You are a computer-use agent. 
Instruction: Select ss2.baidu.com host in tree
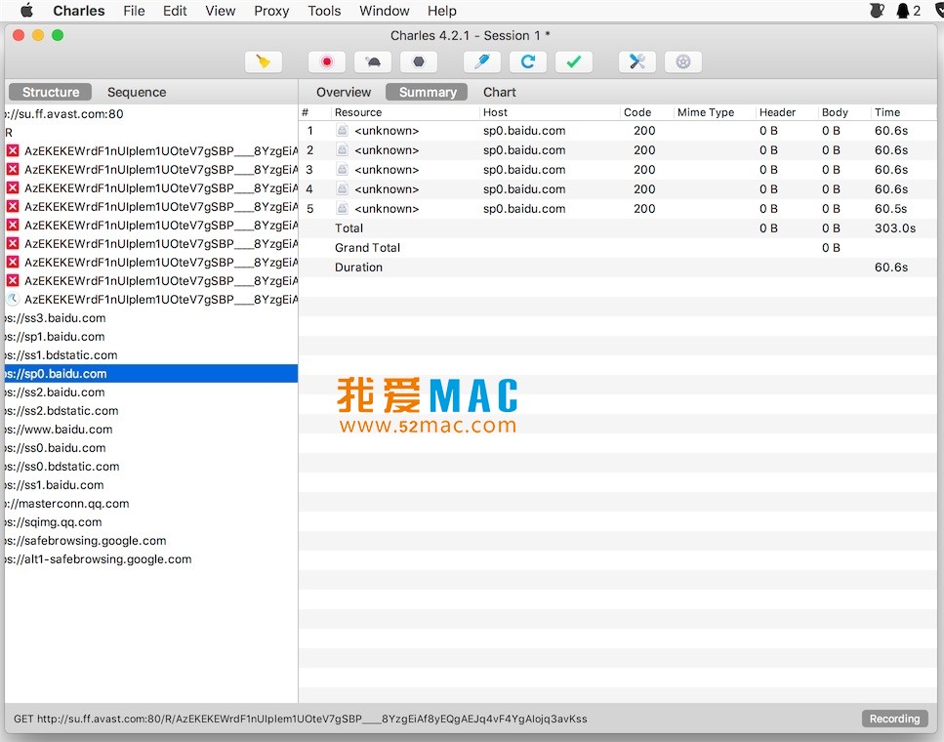55,392
